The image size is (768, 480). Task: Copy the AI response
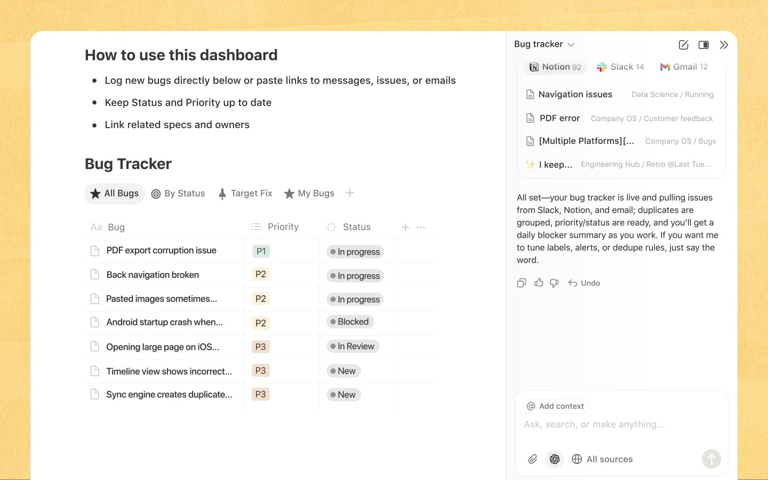tap(522, 283)
